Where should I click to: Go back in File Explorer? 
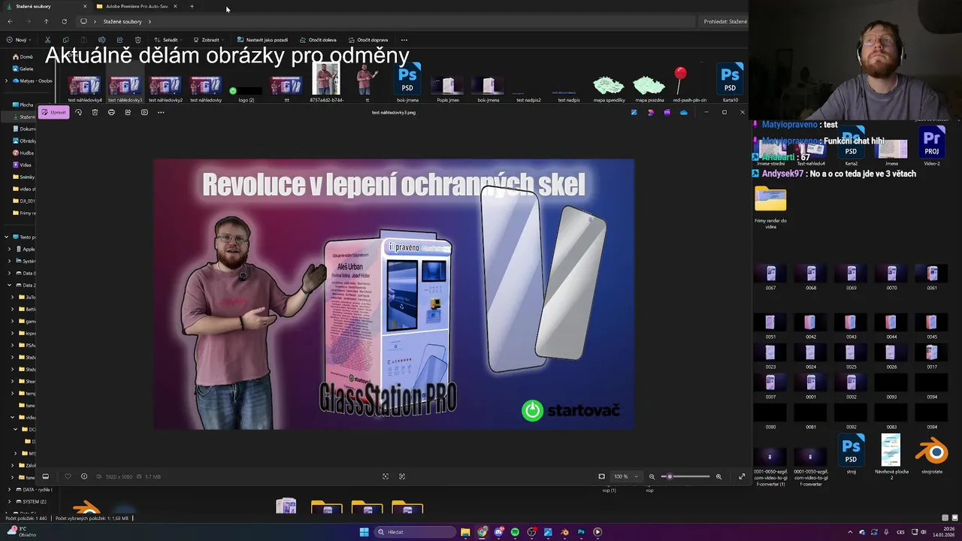[10, 21]
